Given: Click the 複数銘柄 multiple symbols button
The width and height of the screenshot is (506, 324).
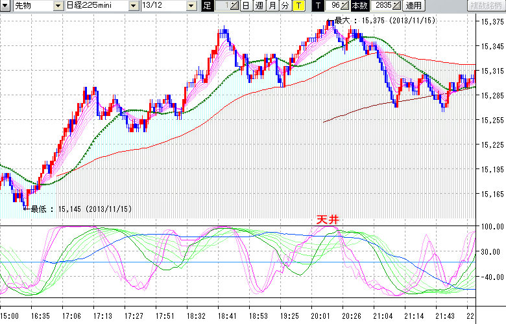Looking at the screenshot, I should [486, 6].
